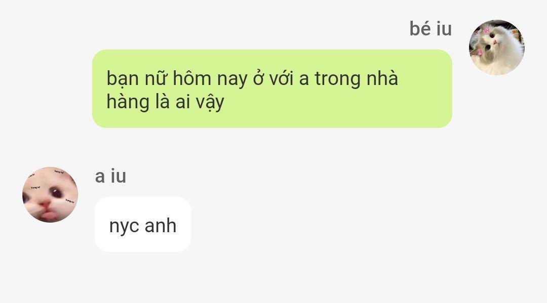Click the word "ai" in the green message
Viewport: 547px width, 303px height.
182,102
